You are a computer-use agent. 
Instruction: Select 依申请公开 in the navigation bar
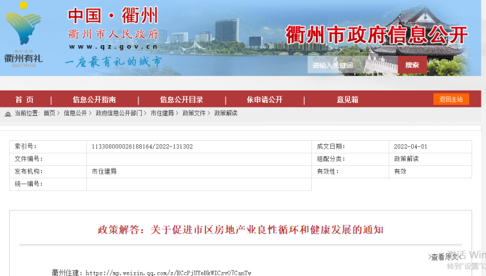[x=264, y=100]
